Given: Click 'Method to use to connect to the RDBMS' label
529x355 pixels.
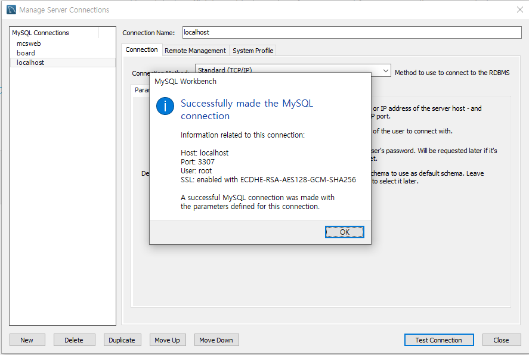Looking at the screenshot, I should coord(452,73).
